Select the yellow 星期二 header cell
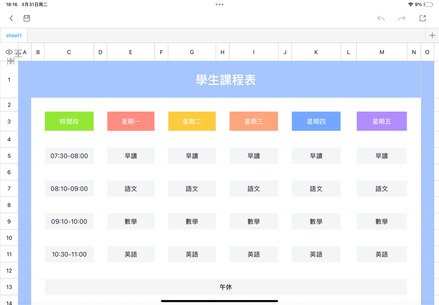 pyautogui.click(x=192, y=121)
